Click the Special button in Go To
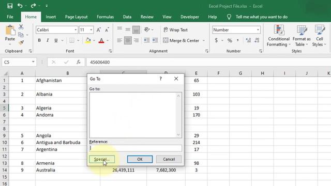 point(102,159)
